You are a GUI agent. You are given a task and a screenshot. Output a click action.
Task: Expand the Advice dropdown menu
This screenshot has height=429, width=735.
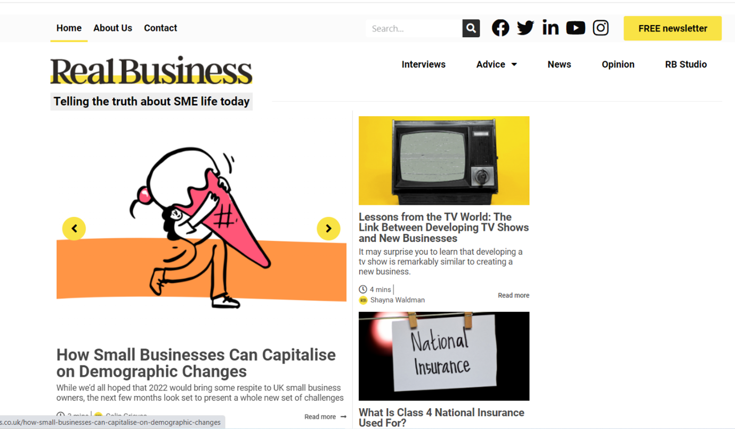tap(496, 64)
